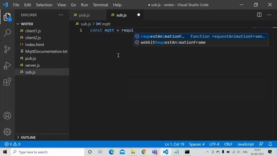Click the VS Code logo icon in title bar
This screenshot has height=156, width=277.
pos(6,5)
